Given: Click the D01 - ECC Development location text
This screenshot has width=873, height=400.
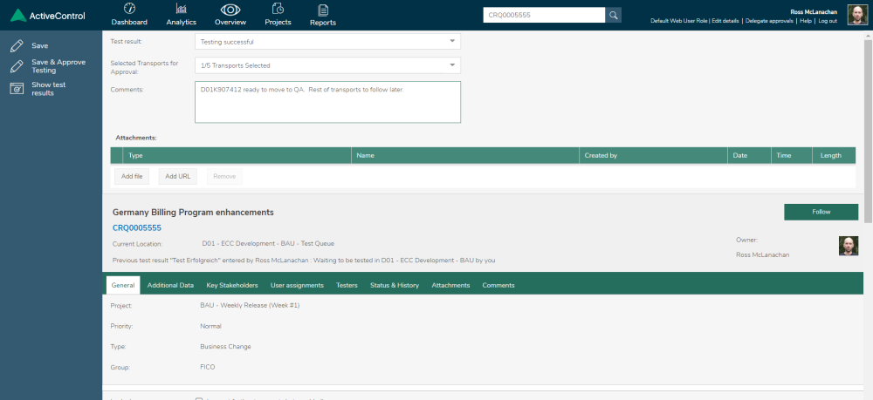Looking at the screenshot, I should tap(268, 244).
